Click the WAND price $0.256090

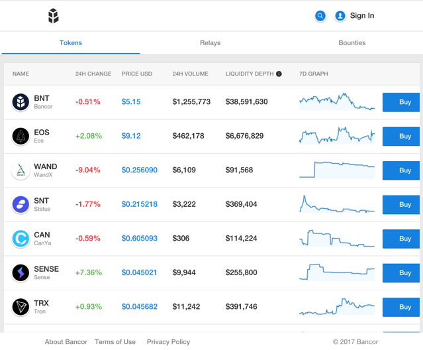click(x=140, y=170)
